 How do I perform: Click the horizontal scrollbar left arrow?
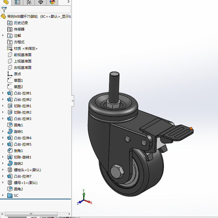pyautogui.click(x=2, y=214)
